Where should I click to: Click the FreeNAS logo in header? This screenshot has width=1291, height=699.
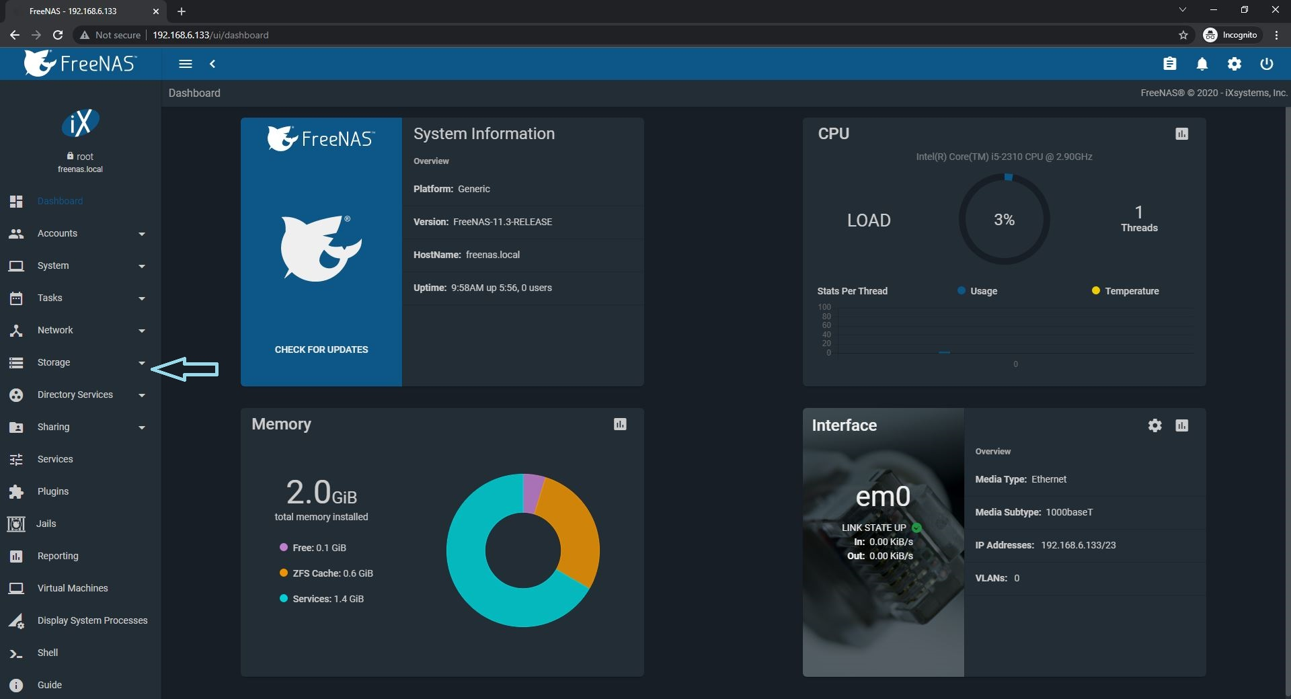pos(80,63)
